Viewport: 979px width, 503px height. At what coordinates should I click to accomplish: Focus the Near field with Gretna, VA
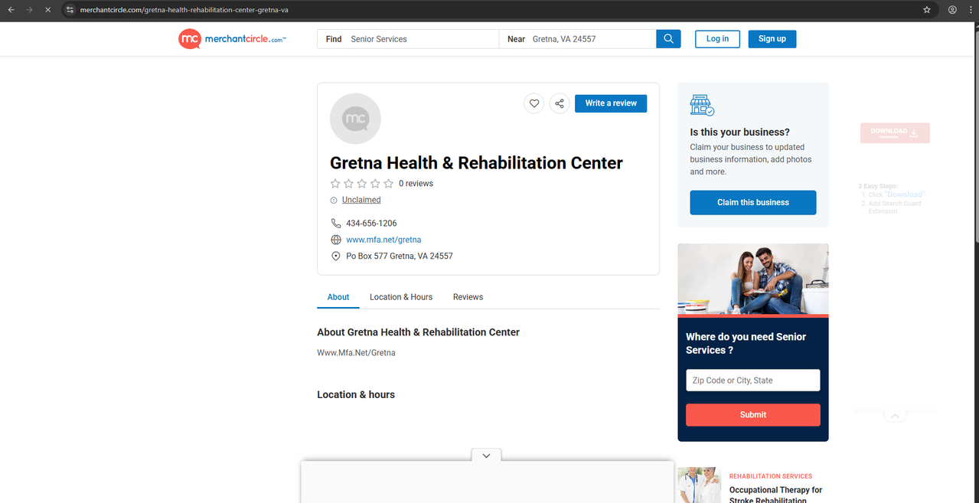(578, 39)
